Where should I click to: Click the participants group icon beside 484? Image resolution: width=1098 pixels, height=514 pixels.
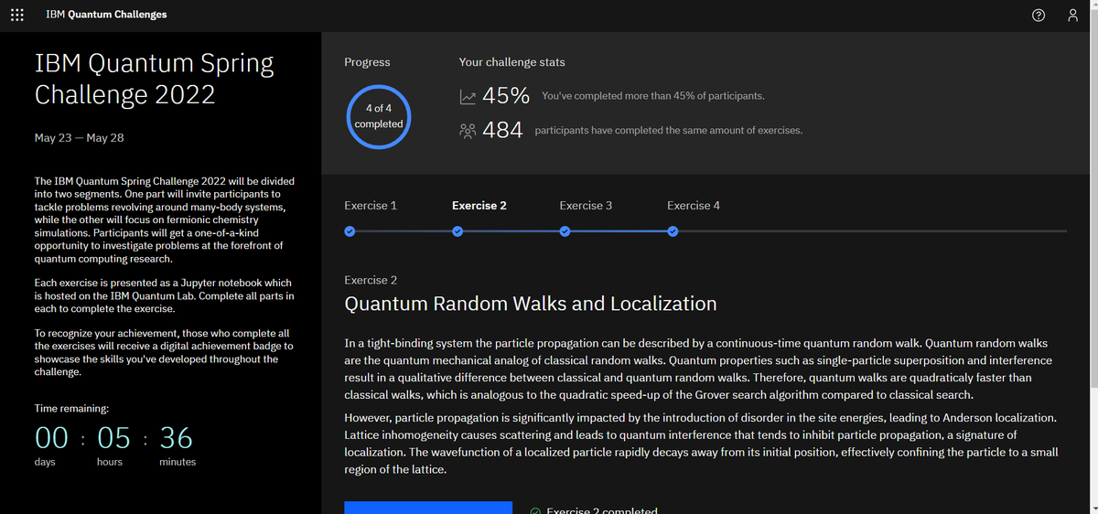click(x=468, y=131)
